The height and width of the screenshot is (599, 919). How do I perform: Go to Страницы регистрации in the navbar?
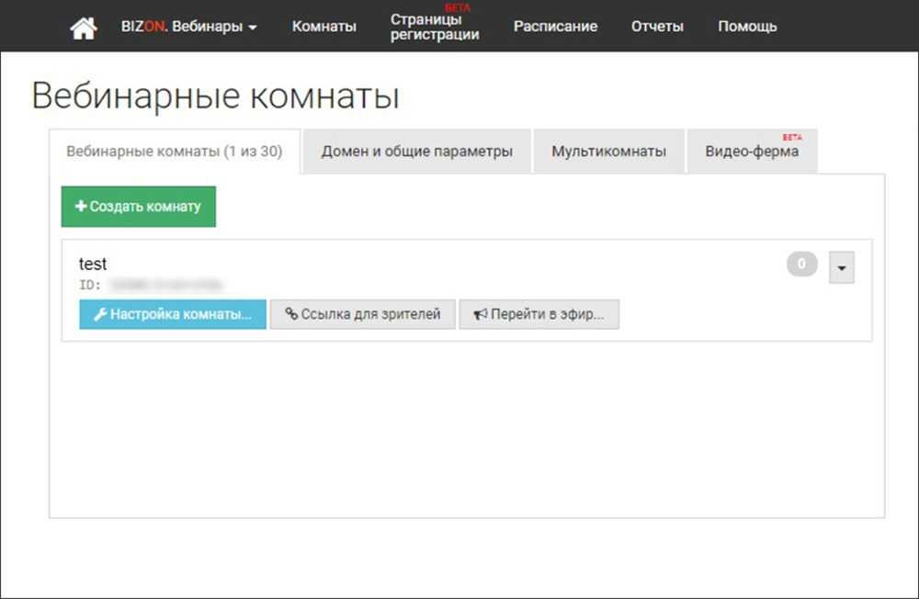[x=434, y=27]
